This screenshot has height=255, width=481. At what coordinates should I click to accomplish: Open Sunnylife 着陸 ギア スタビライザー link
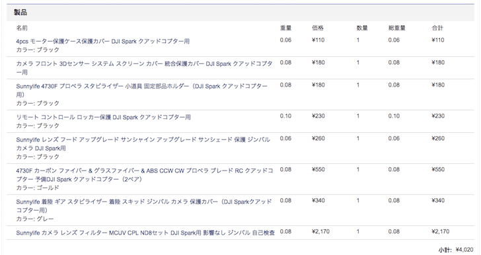coord(144,206)
